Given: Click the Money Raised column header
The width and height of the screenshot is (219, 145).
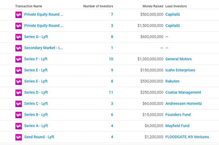Looking at the screenshot, I should tap(153, 6).
